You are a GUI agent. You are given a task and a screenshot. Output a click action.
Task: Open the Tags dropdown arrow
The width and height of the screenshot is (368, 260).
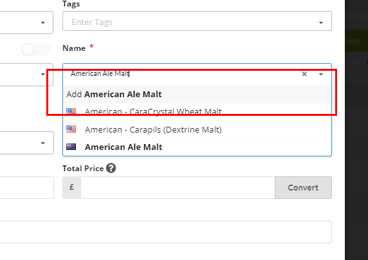tap(321, 23)
